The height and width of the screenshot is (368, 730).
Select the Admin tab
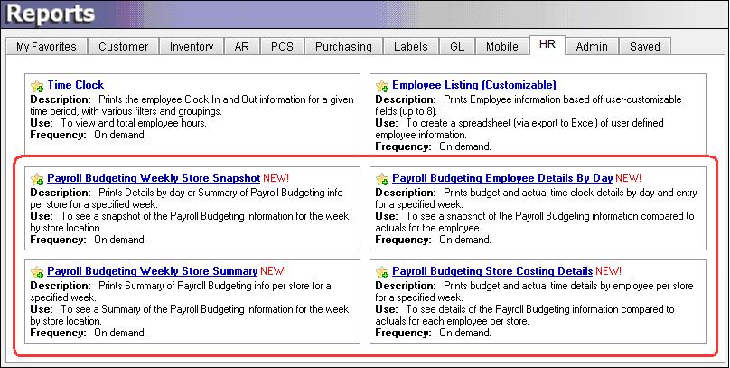tap(592, 46)
